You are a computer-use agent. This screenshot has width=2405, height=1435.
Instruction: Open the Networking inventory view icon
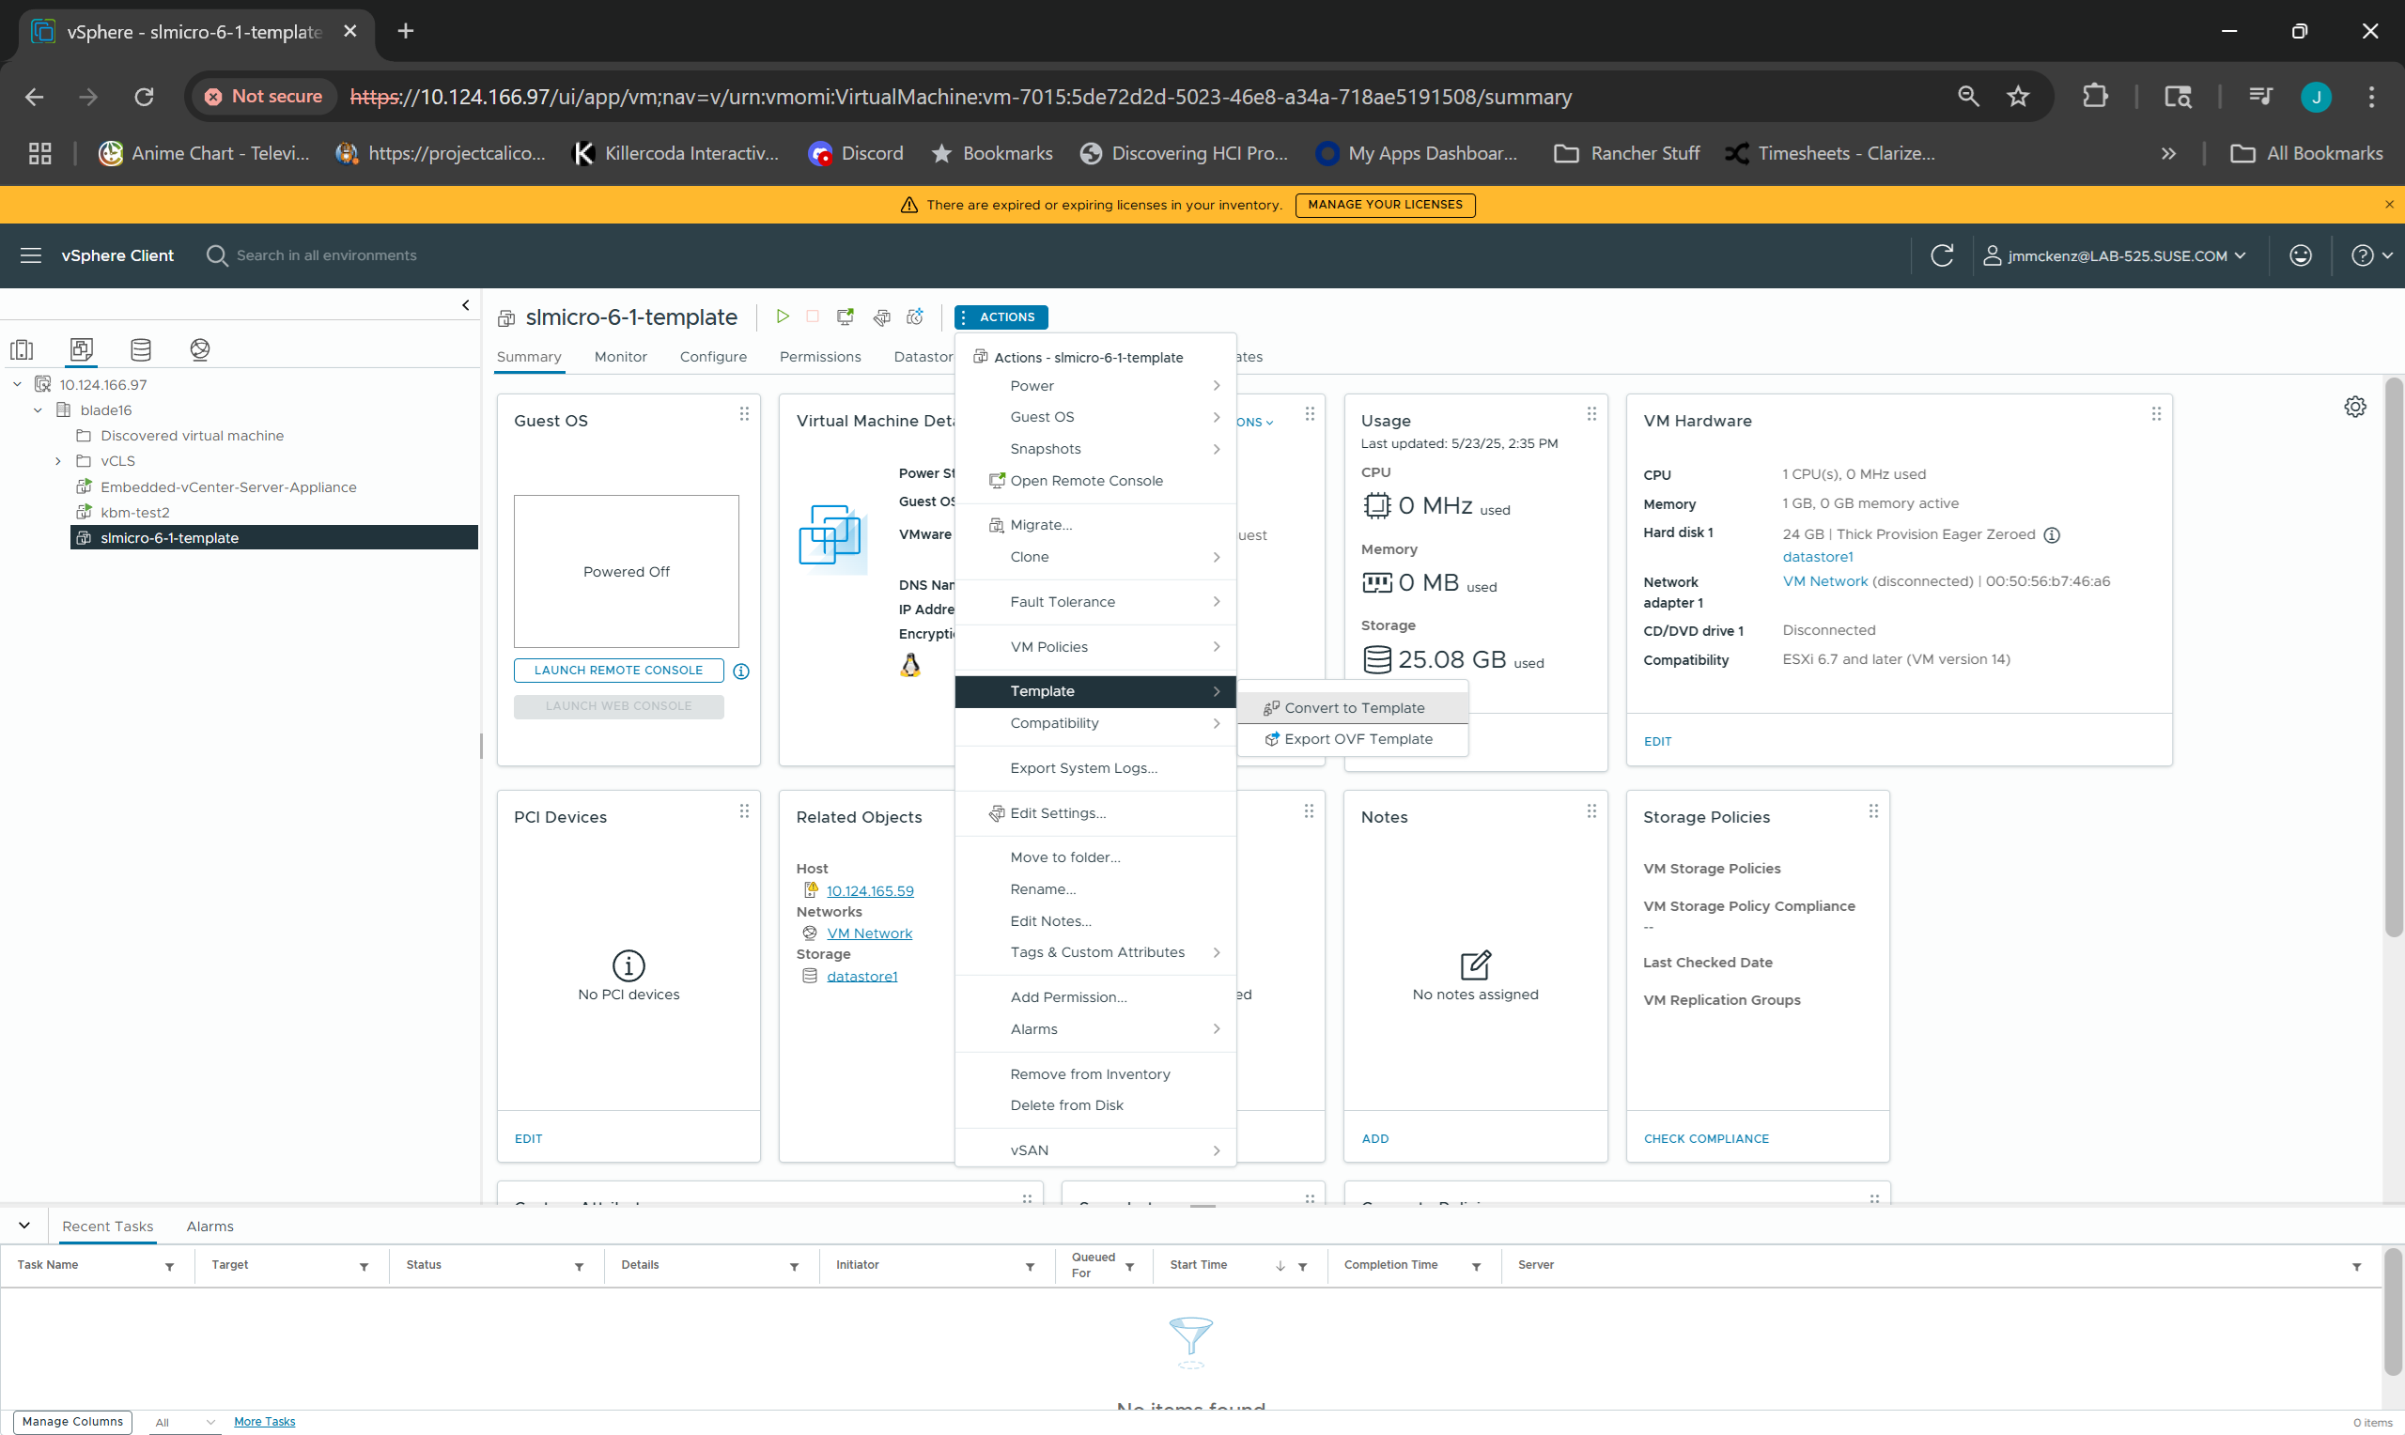tap(200, 349)
